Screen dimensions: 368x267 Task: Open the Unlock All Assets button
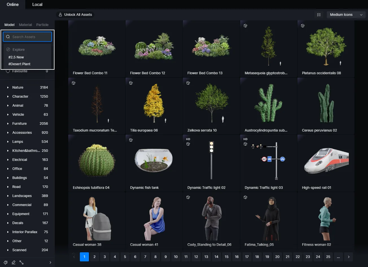(75, 14)
